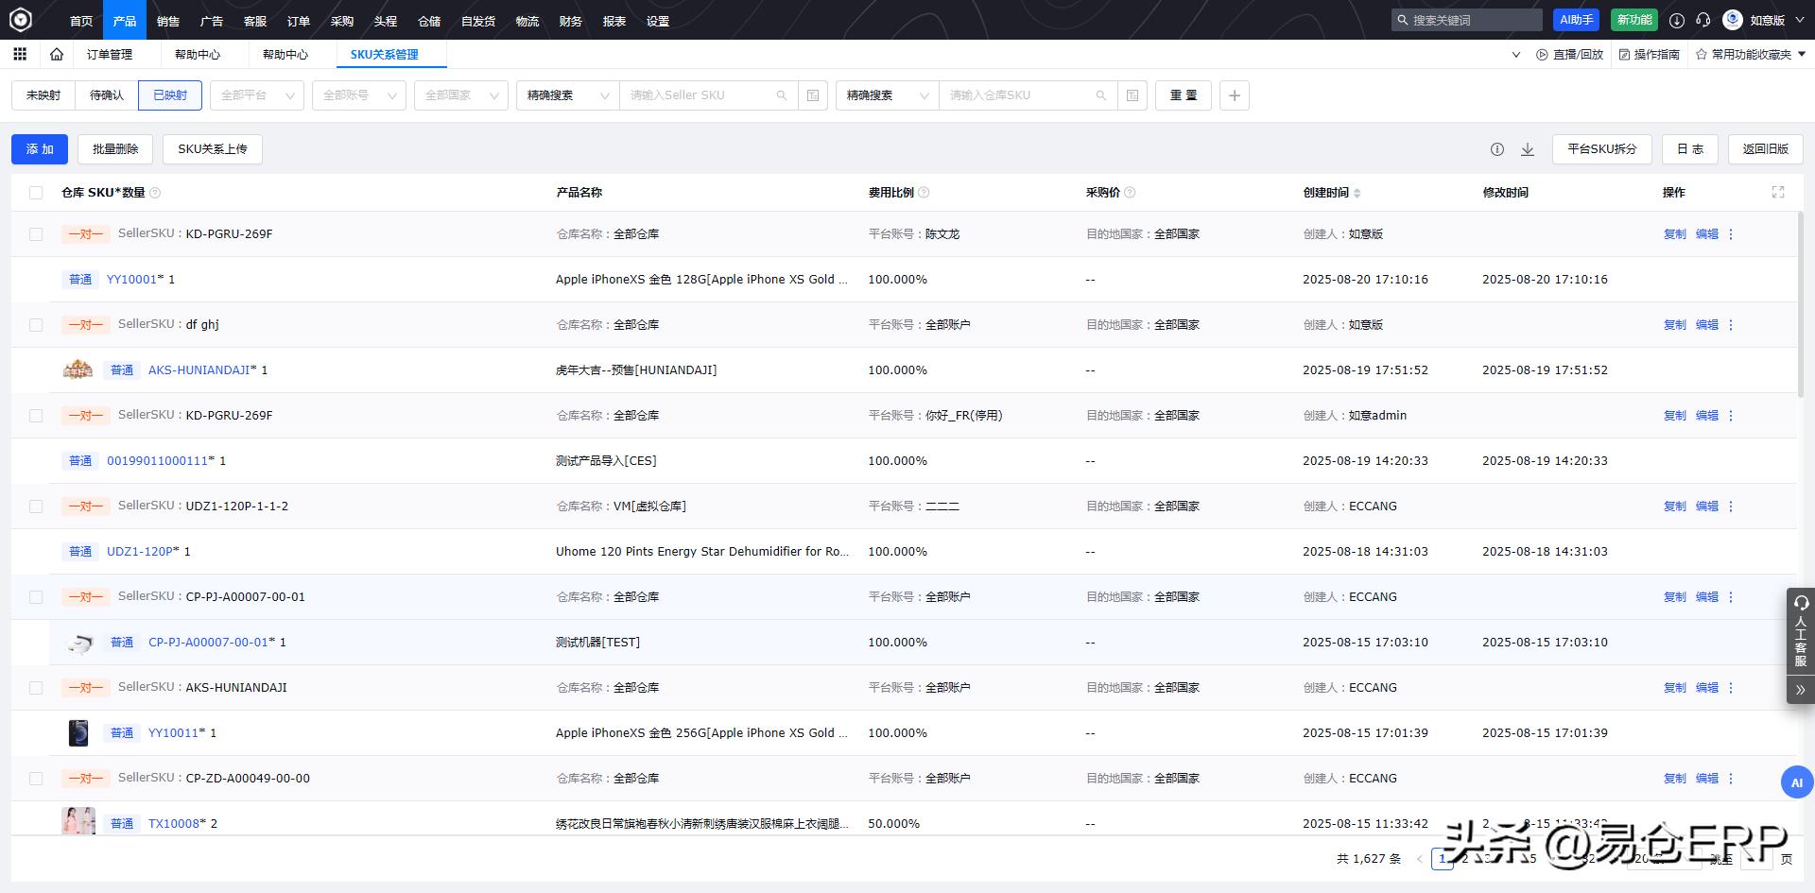
Task: Open batch input icon beside Seller SKU search
Action: point(812,95)
